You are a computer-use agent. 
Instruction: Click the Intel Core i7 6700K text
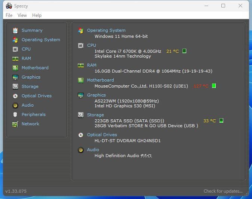tap(128, 51)
